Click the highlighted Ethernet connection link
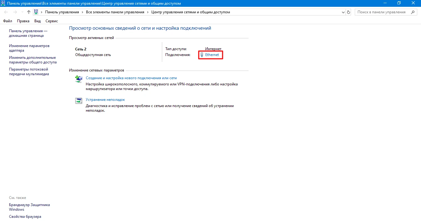421x224 pixels. [x=212, y=54]
